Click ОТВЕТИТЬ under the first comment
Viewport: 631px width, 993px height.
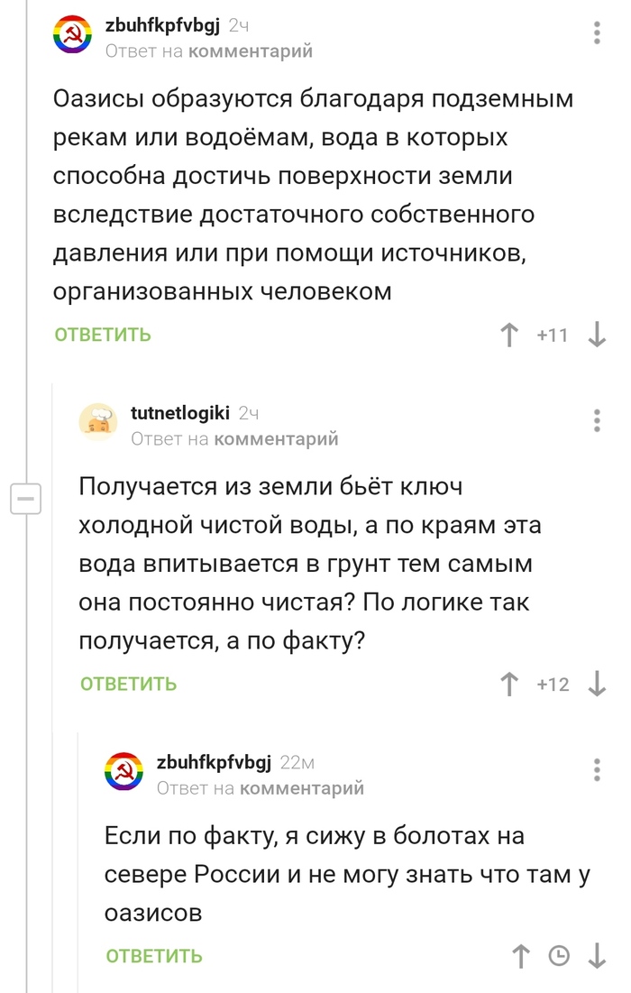[101, 334]
